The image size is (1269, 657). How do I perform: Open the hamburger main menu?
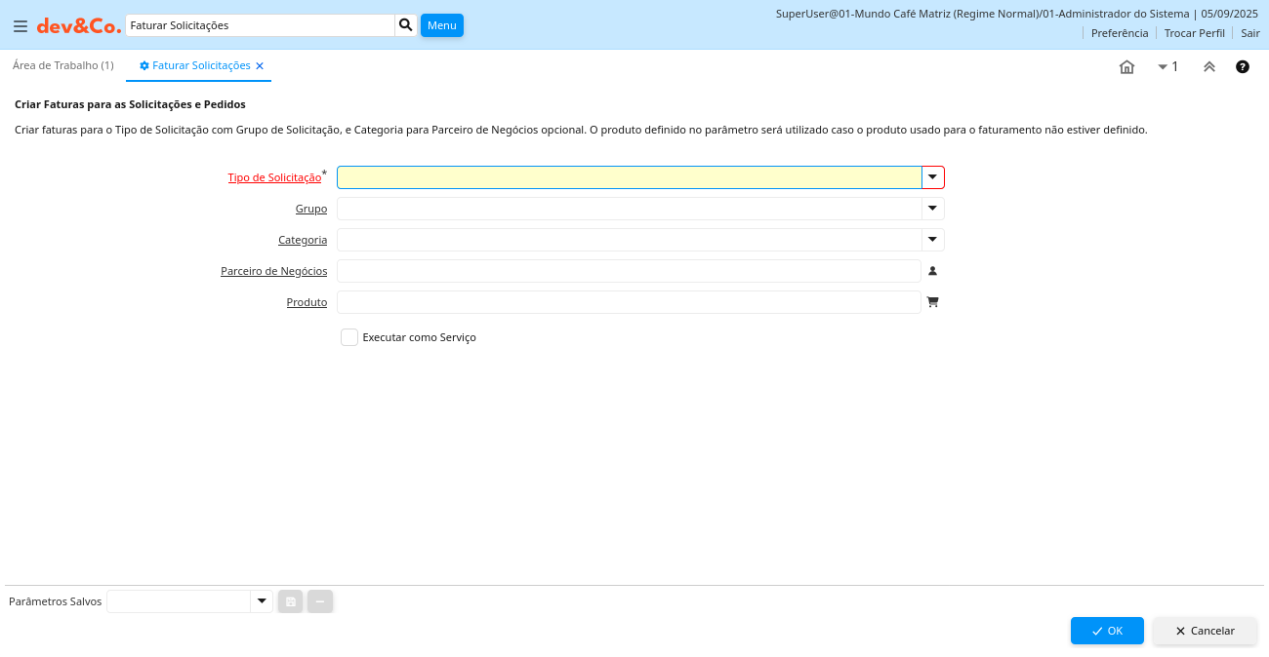point(20,26)
